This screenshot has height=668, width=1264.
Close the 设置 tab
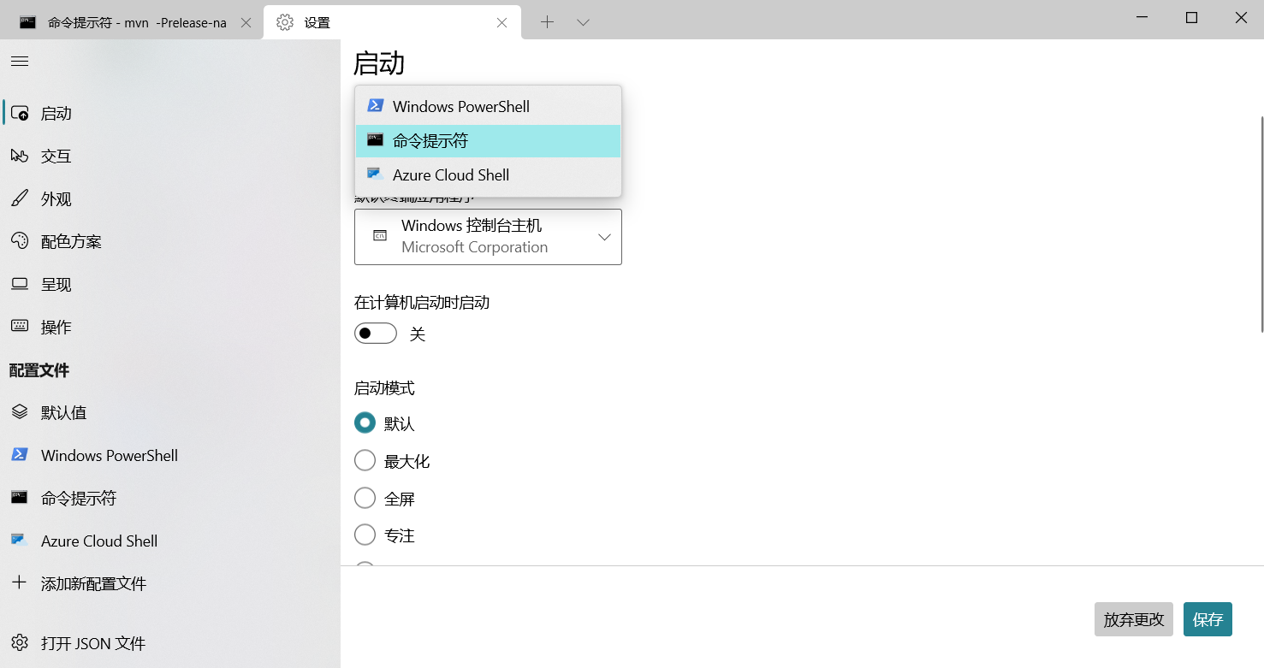[x=502, y=23]
